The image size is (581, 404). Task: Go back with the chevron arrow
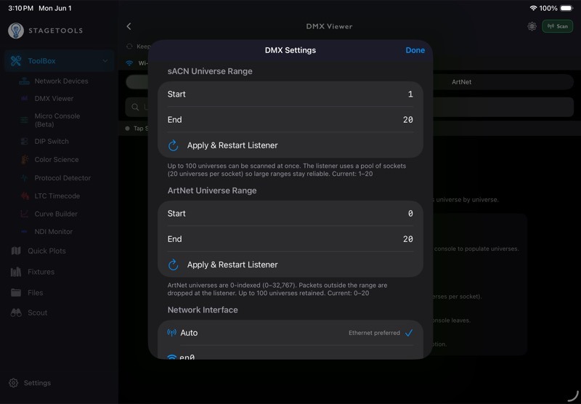coord(129,26)
